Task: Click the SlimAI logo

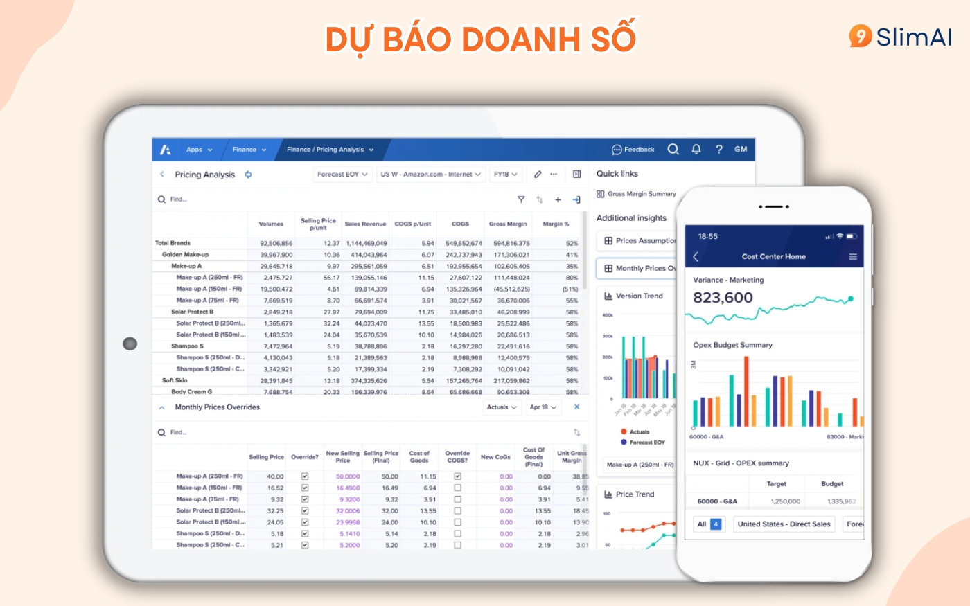Action: tap(901, 36)
